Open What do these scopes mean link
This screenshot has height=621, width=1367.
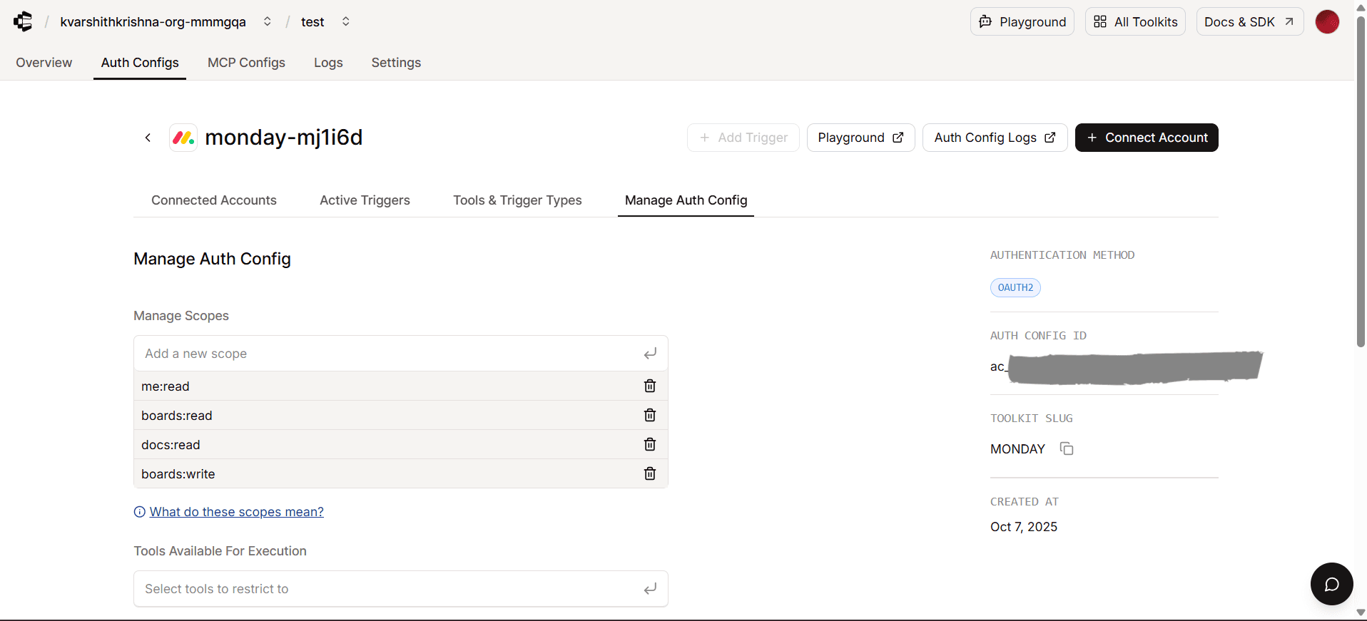tap(237, 512)
